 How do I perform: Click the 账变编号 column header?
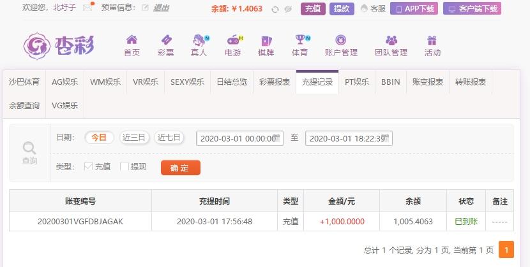point(80,201)
